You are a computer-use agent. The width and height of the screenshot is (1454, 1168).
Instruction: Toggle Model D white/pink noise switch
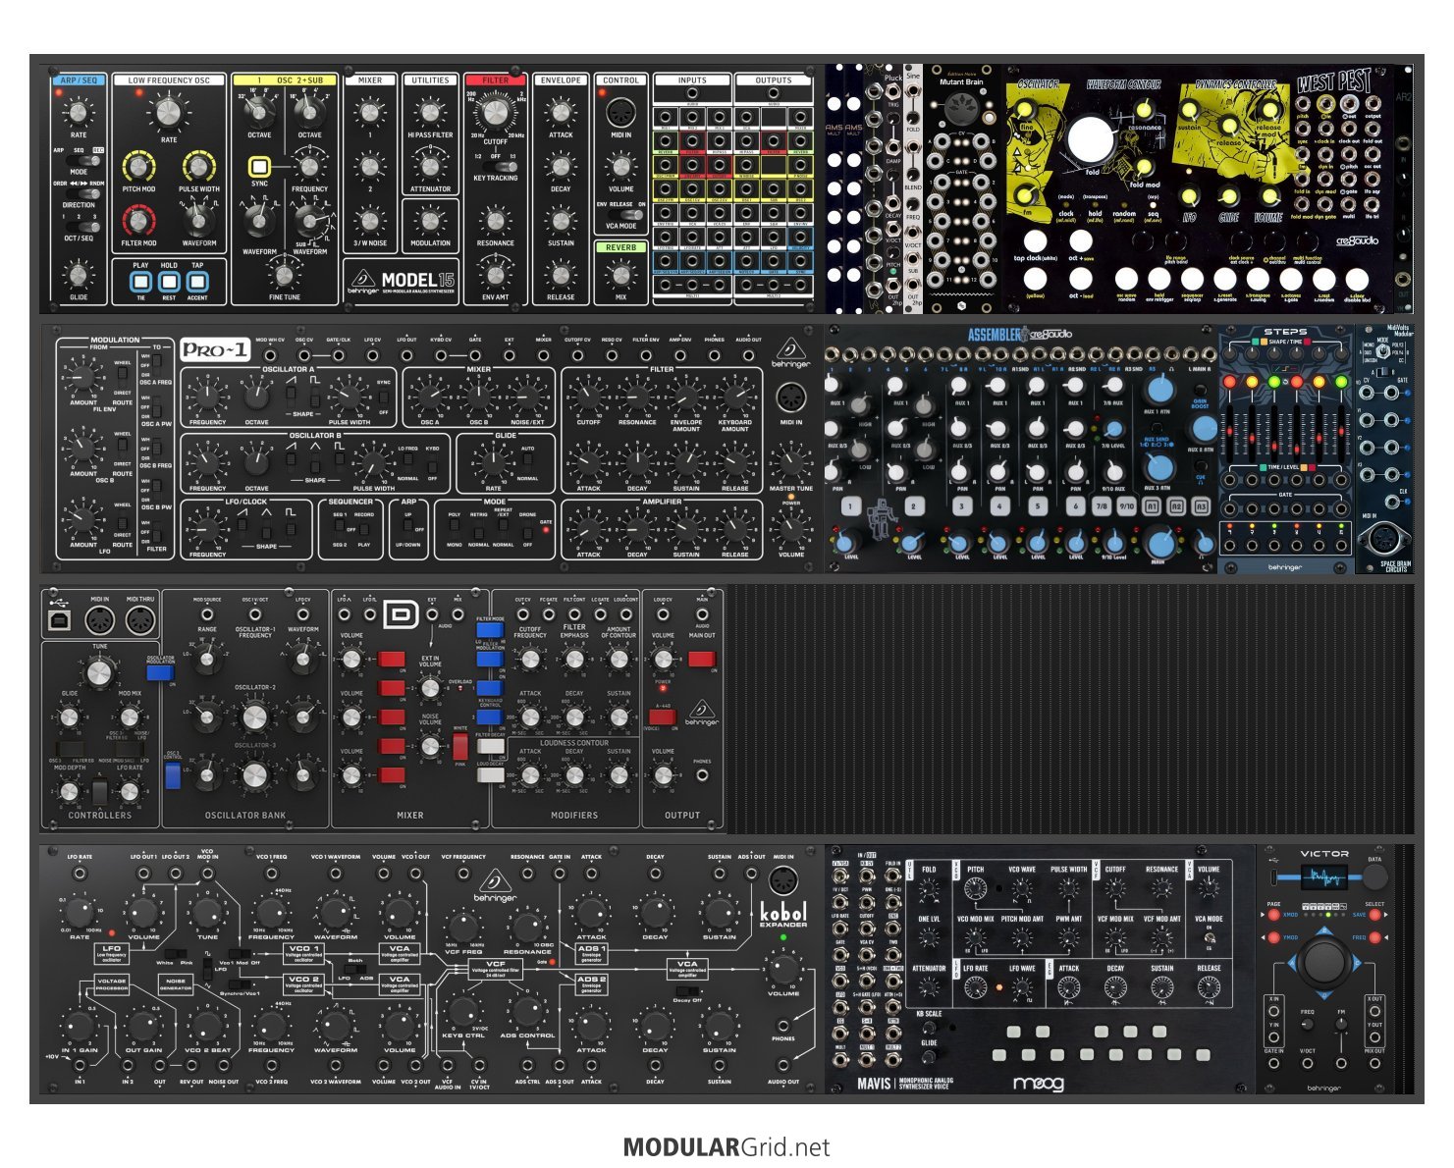pyautogui.click(x=459, y=746)
